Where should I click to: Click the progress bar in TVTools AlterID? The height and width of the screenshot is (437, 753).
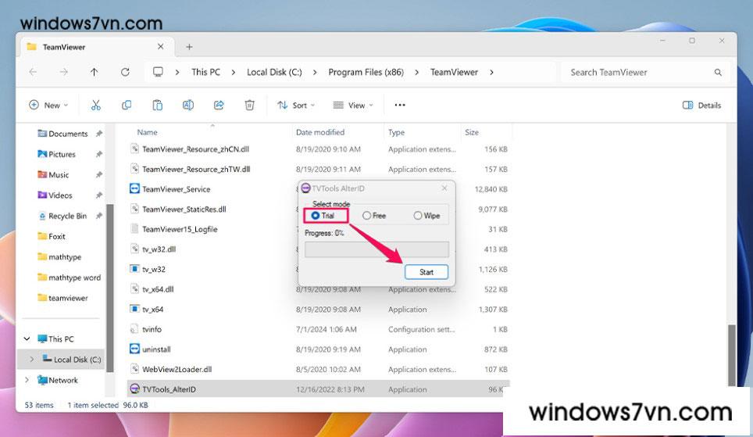pos(376,249)
